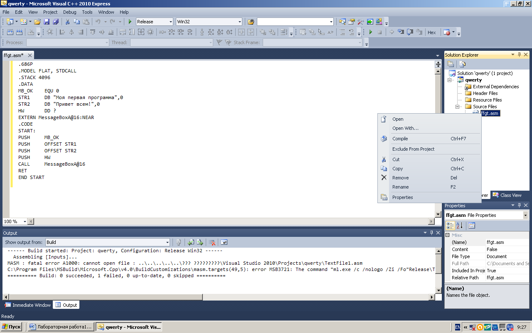Screen dimensions: 532x333
Task: Select Open With... in context menu
Action: tap(429, 128)
